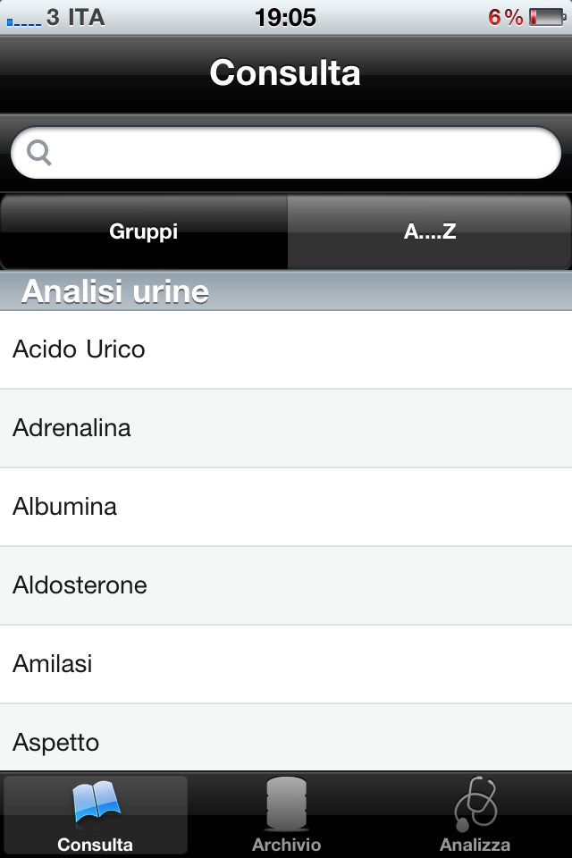Choose Albumina in the list
The image size is (572, 858).
tap(286, 507)
